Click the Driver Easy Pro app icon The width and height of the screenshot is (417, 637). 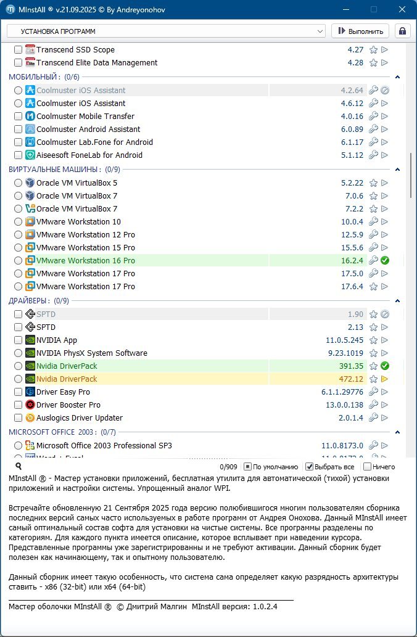30,392
